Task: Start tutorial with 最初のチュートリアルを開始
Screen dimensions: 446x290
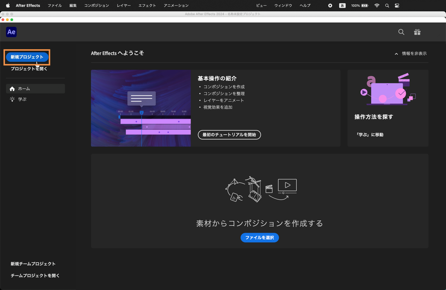Action: point(229,135)
